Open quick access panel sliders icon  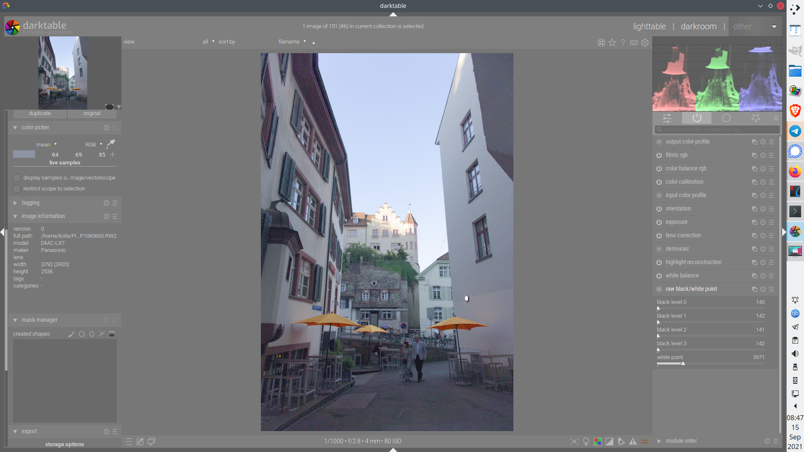pos(667,118)
